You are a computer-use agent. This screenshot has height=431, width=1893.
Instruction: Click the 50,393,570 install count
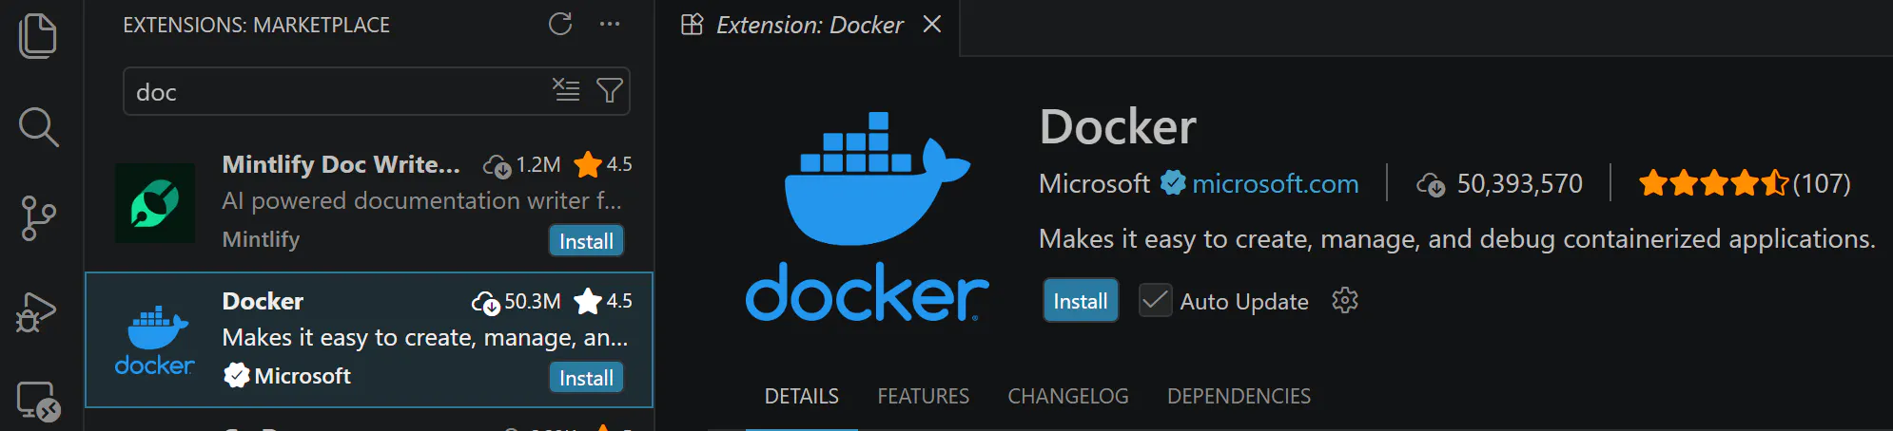(x=1500, y=183)
